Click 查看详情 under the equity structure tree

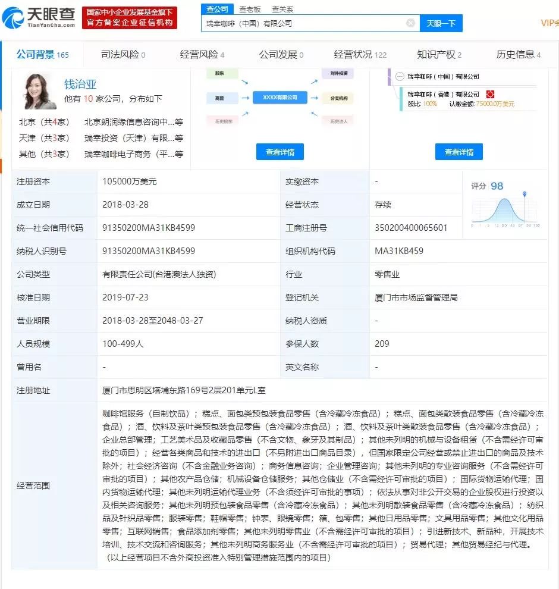(x=458, y=152)
